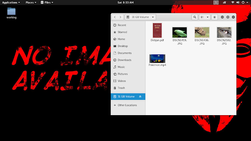
Task: Select the DSCN2592.JPG eye image
Action: [224, 36]
